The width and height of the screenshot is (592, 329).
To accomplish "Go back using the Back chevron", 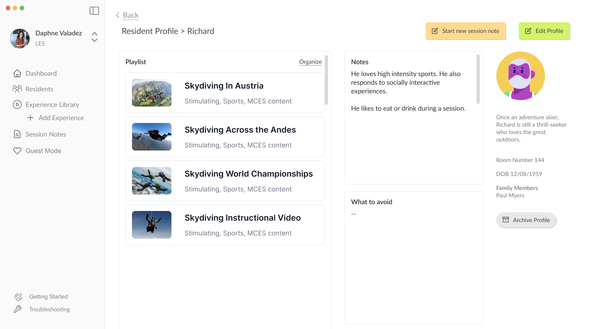I will [118, 15].
